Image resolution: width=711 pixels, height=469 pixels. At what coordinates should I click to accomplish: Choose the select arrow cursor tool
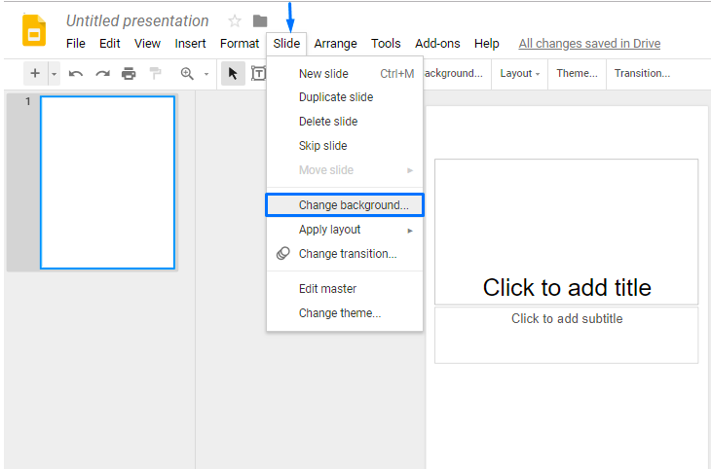tap(233, 74)
